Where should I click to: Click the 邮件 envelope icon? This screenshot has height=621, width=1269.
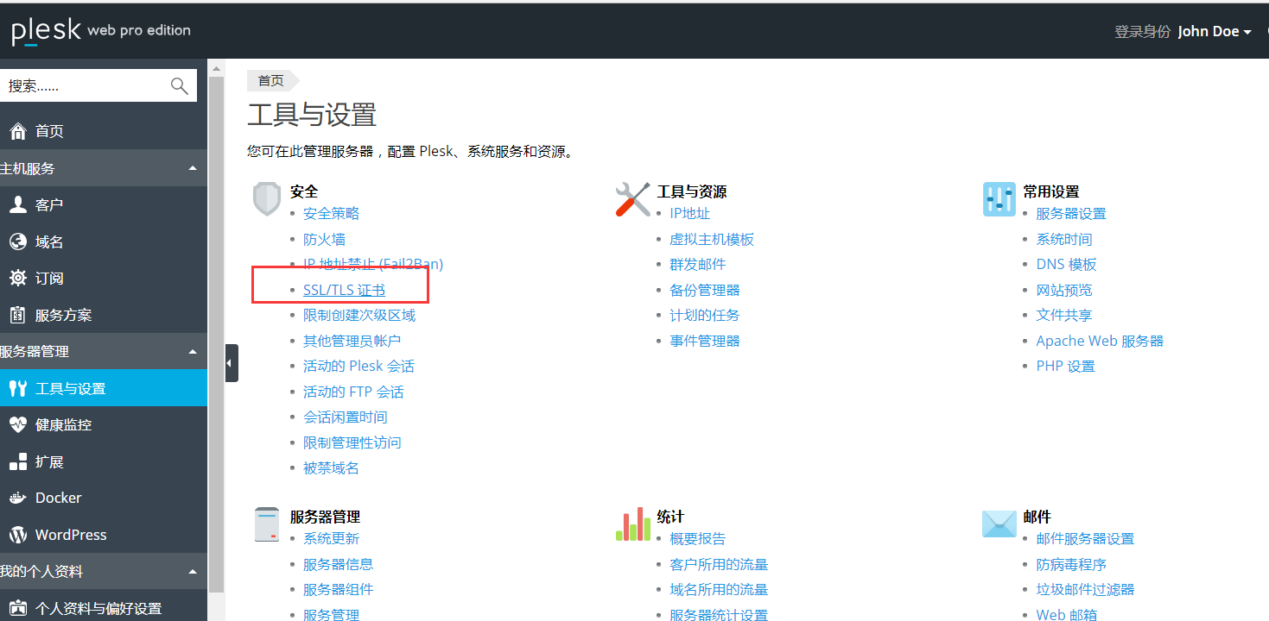pyautogui.click(x=999, y=523)
